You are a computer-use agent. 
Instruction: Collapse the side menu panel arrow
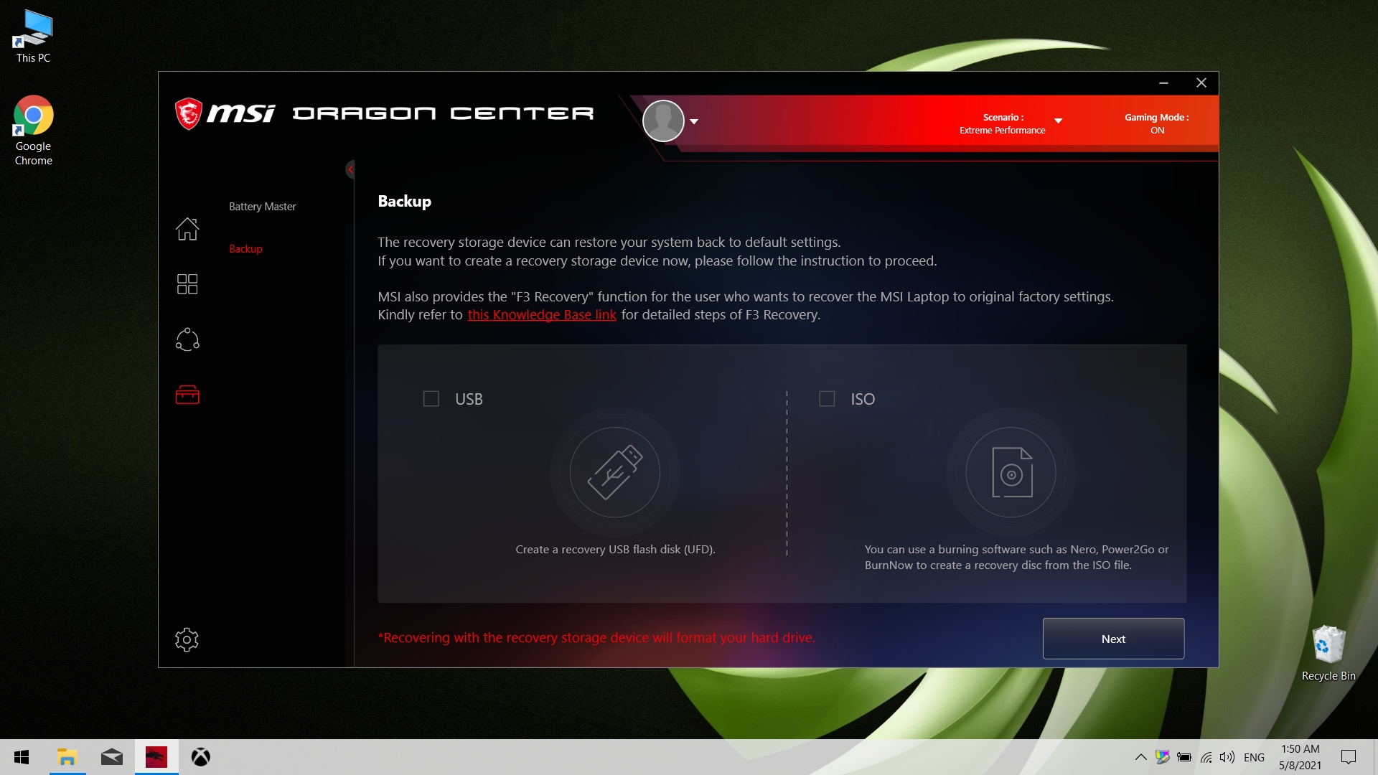pos(350,170)
